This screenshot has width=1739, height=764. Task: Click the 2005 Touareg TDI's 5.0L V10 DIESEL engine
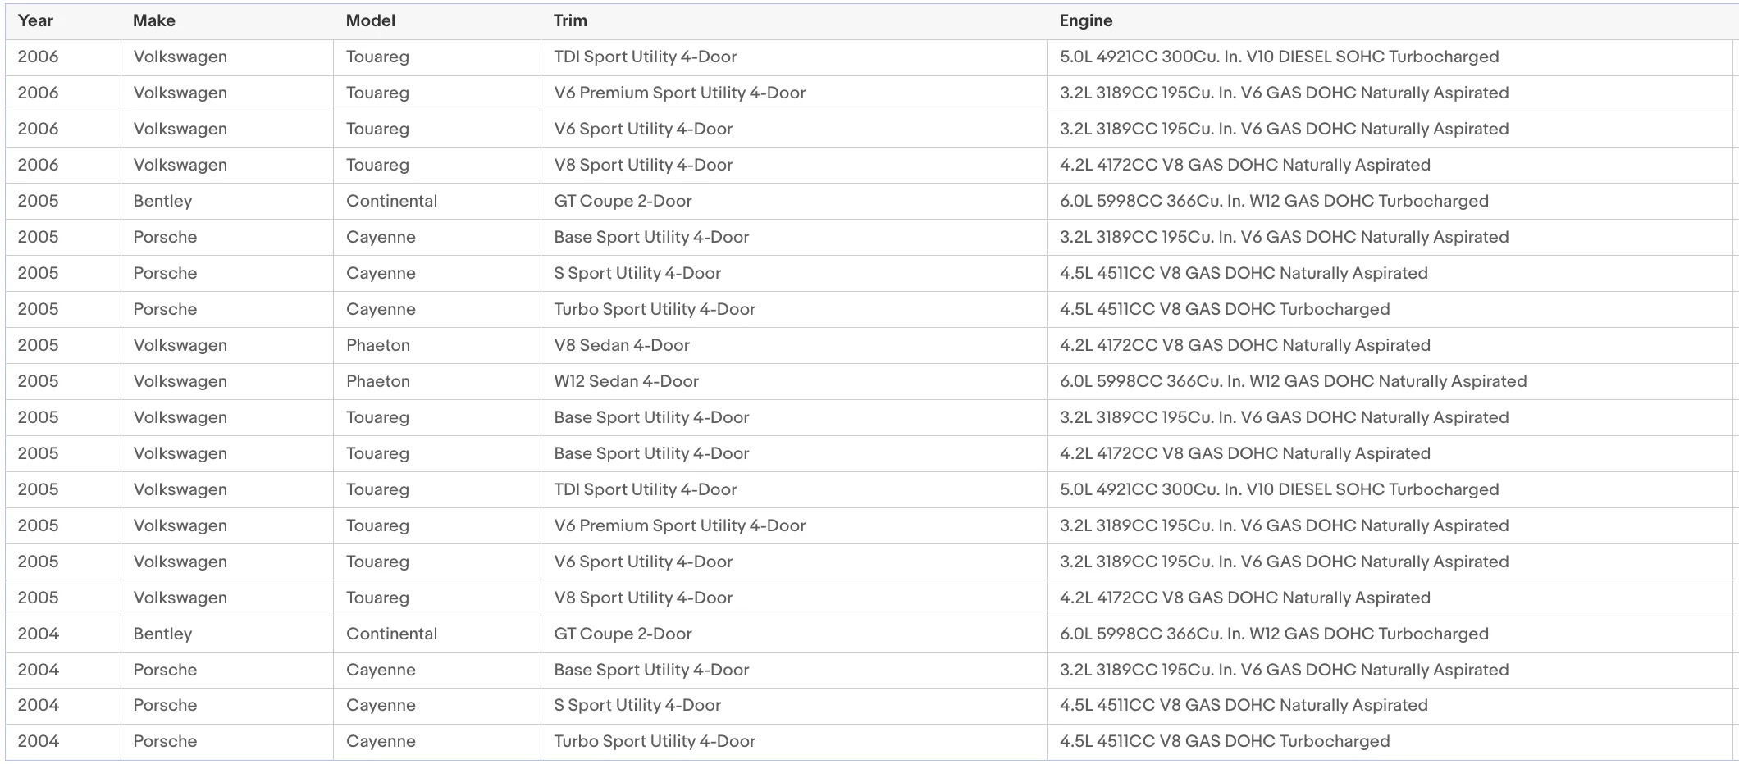pyautogui.click(x=1280, y=489)
